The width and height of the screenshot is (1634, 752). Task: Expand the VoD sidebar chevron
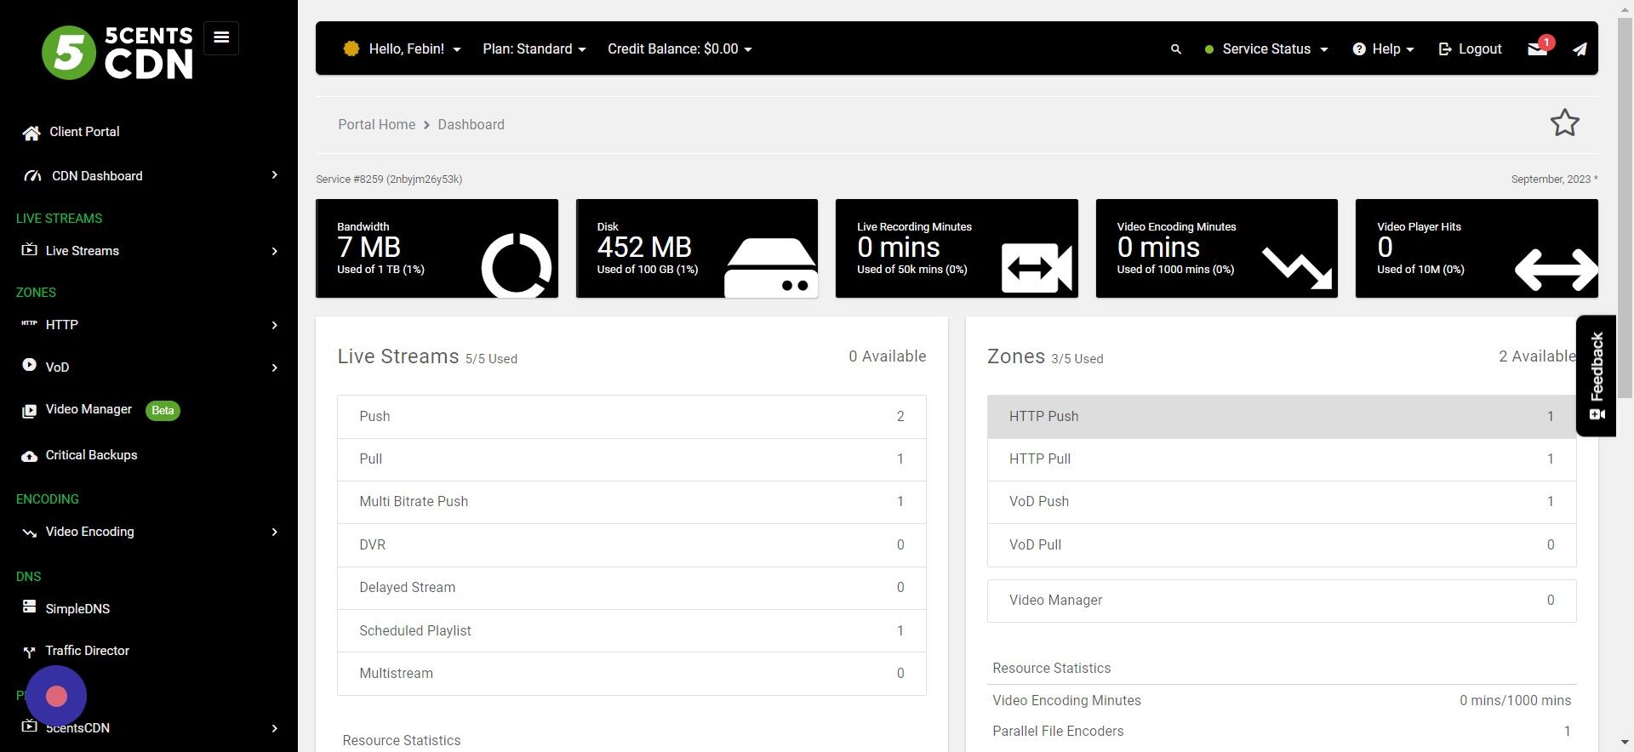(x=274, y=367)
